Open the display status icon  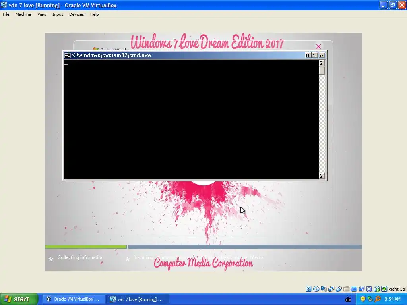click(x=354, y=289)
